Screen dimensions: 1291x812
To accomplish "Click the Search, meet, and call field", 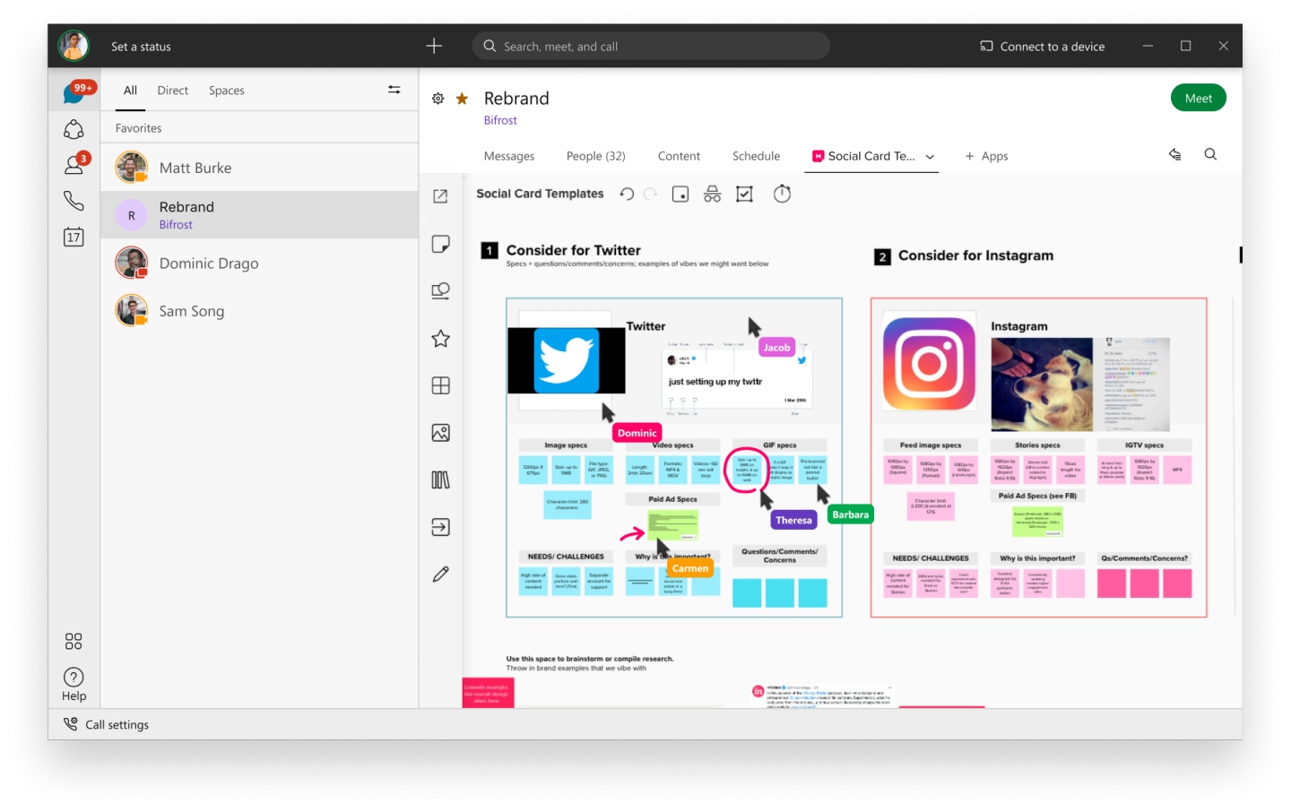I will click(651, 46).
